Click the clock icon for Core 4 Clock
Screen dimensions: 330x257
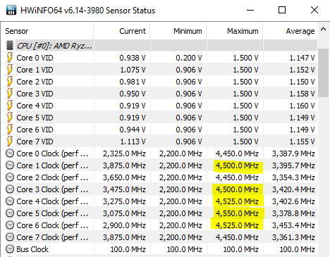pos(10,201)
